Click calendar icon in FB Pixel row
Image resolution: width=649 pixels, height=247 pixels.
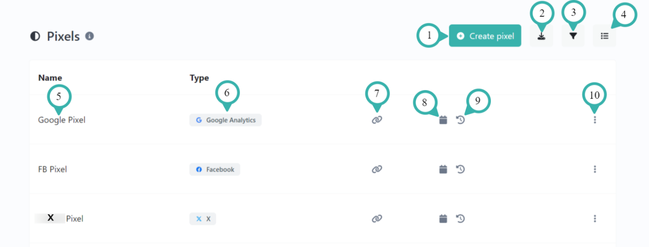coord(443,170)
